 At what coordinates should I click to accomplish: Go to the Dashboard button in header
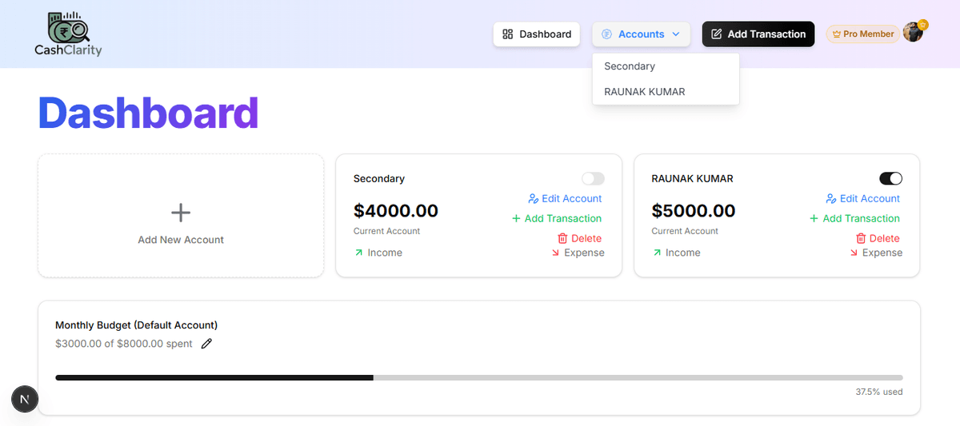536,34
